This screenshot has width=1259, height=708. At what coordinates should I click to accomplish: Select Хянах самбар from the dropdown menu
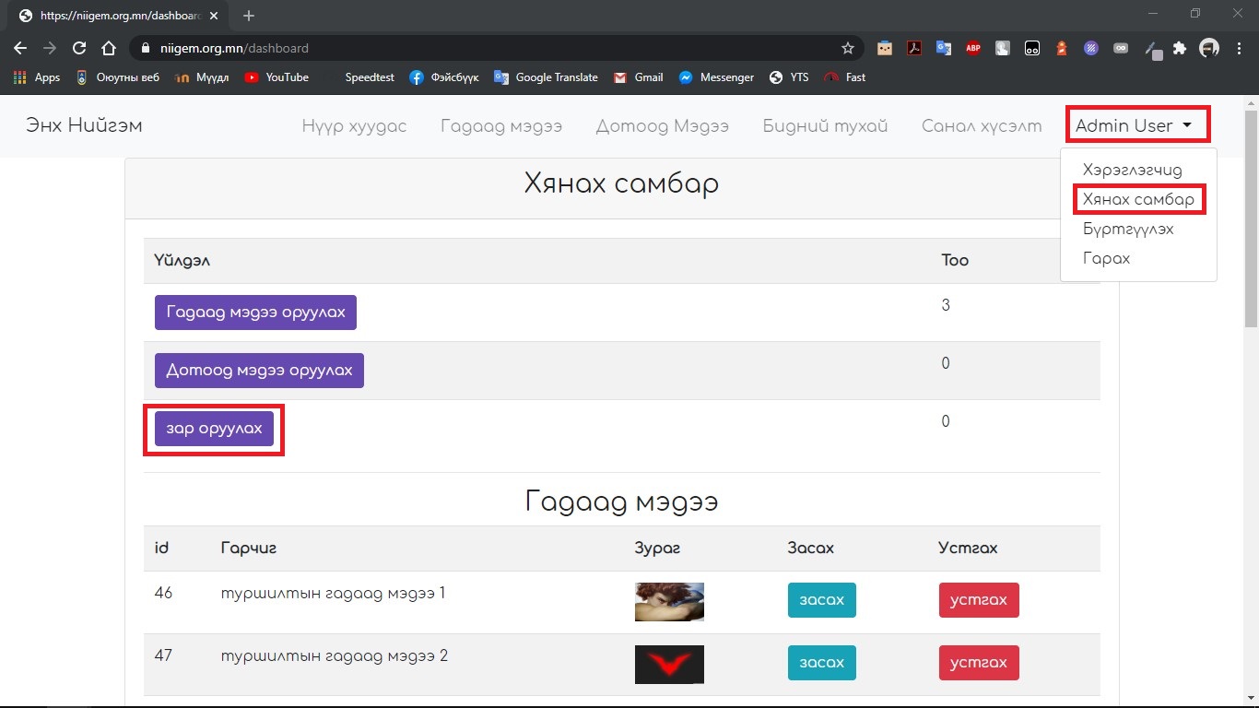tap(1138, 199)
